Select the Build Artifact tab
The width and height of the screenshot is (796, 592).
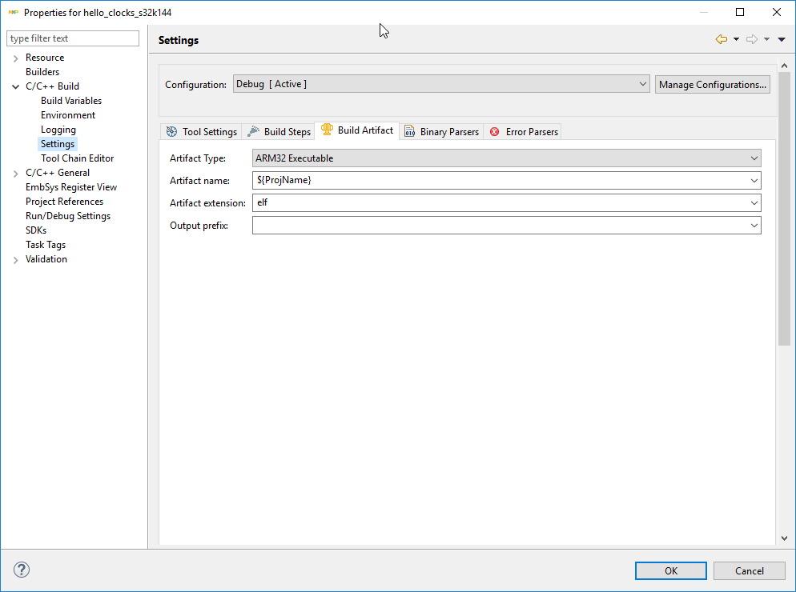pyautogui.click(x=357, y=130)
